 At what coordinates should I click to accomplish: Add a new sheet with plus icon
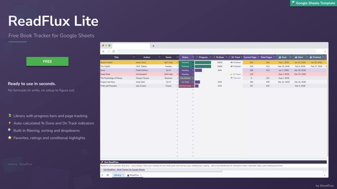(102, 175)
